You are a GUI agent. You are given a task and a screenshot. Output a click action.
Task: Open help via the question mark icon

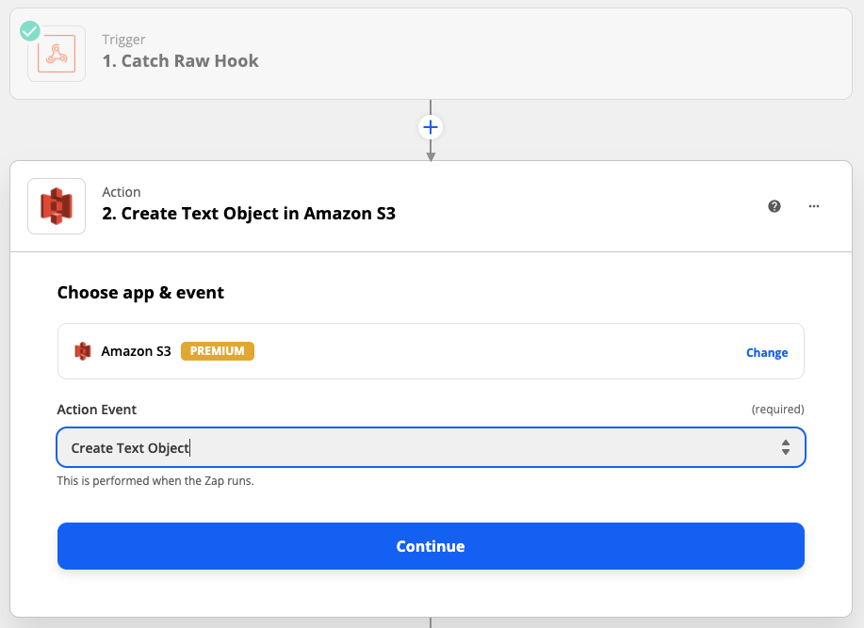tap(774, 206)
